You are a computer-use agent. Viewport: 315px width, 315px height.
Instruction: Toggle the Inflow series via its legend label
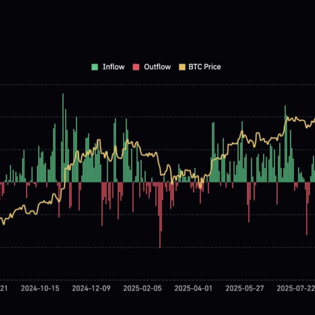tap(113, 67)
